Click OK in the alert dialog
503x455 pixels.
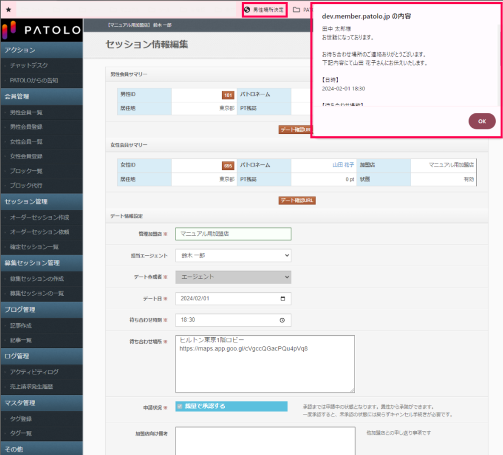[482, 121]
